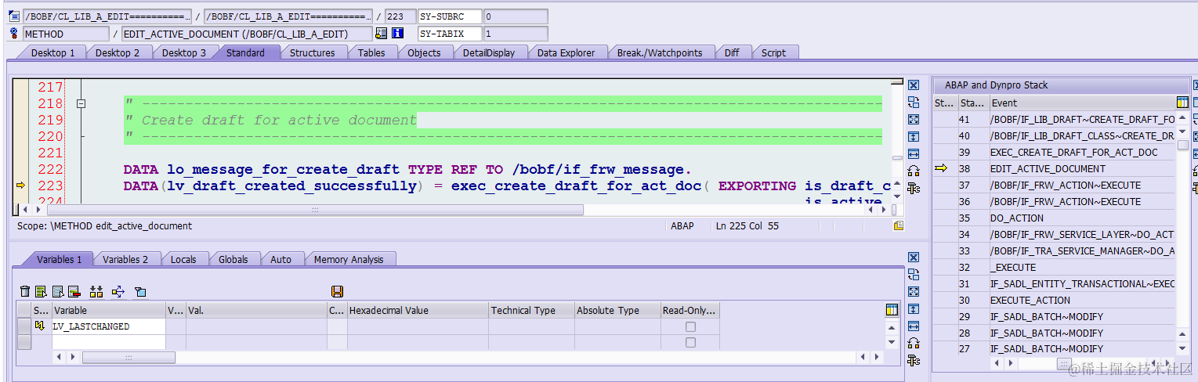The width and height of the screenshot is (1198, 382).
Task: Click the Hexadecimal Value column header
Action: pyautogui.click(x=418, y=310)
